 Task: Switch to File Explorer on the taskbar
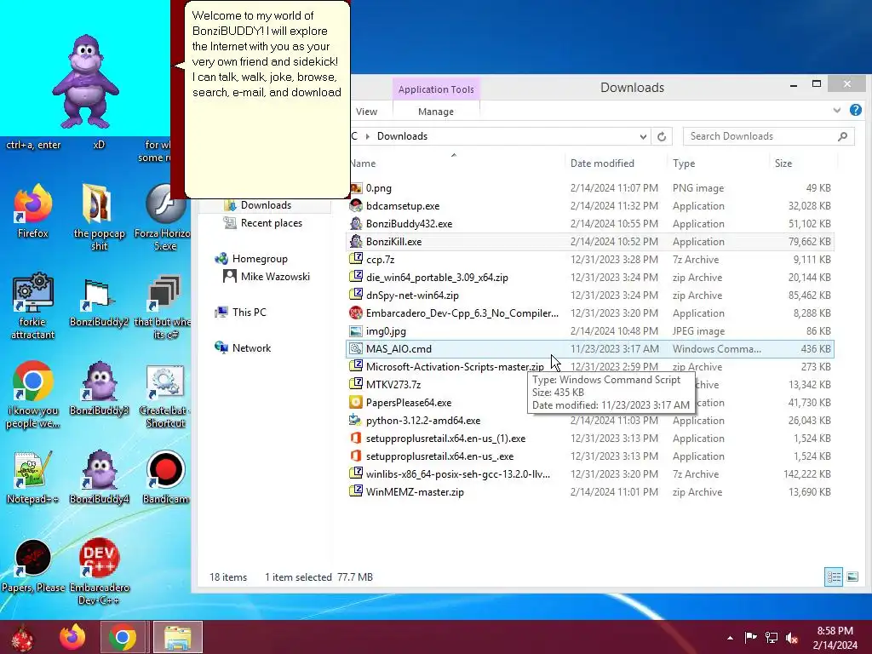click(177, 637)
